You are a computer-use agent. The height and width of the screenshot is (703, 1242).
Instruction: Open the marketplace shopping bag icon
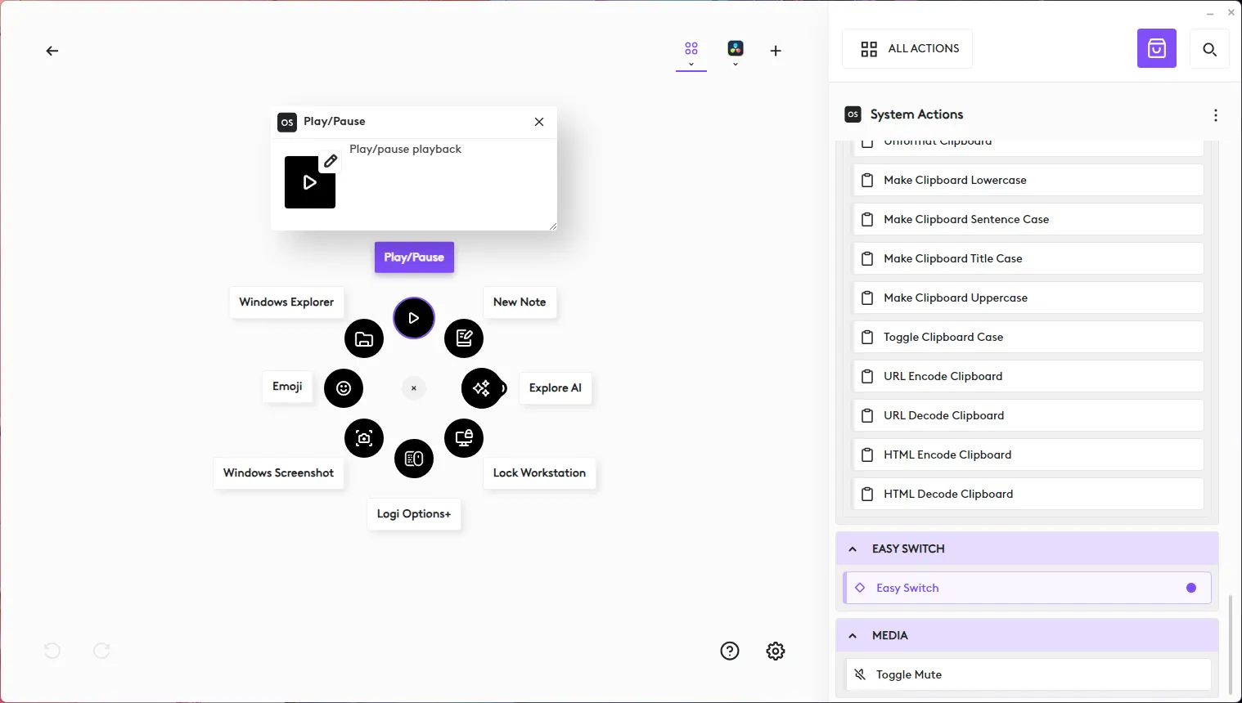(x=1156, y=49)
